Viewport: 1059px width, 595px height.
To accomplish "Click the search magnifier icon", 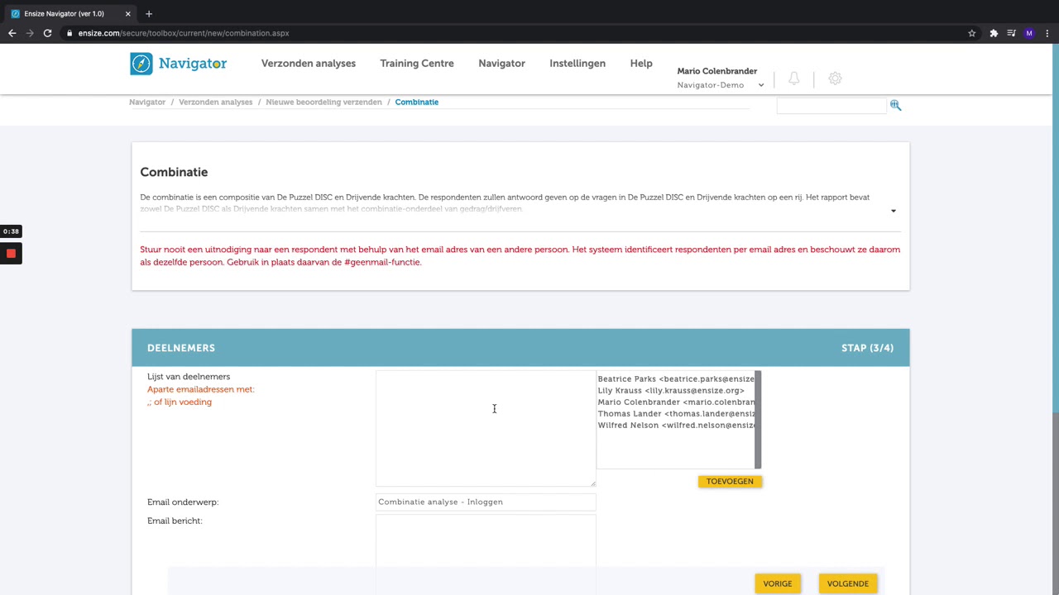I will click(x=895, y=105).
